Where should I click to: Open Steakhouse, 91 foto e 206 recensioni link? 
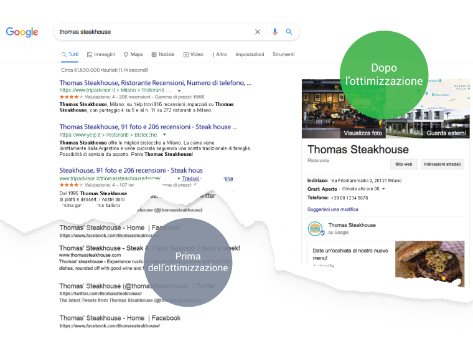click(x=131, y=170)
